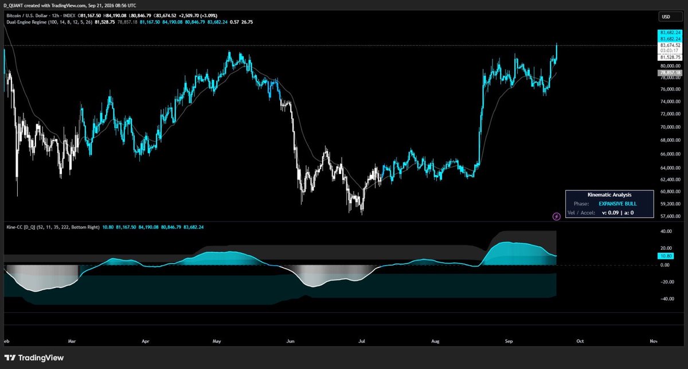The width and height of the screenshot is (688, 369).
Task: Click the 68,000.00 price axis tick
Action: coord(670,141)
